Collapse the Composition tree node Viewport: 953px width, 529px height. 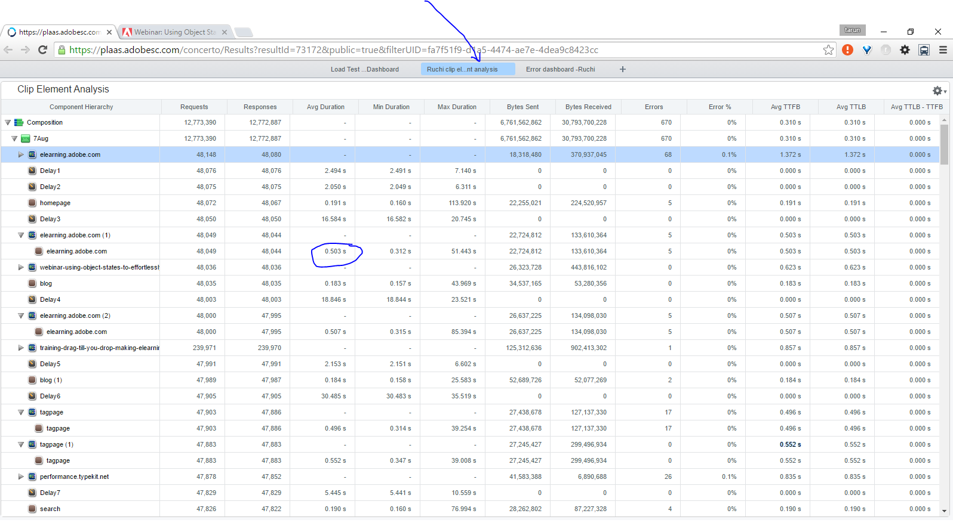coord(8,123)
